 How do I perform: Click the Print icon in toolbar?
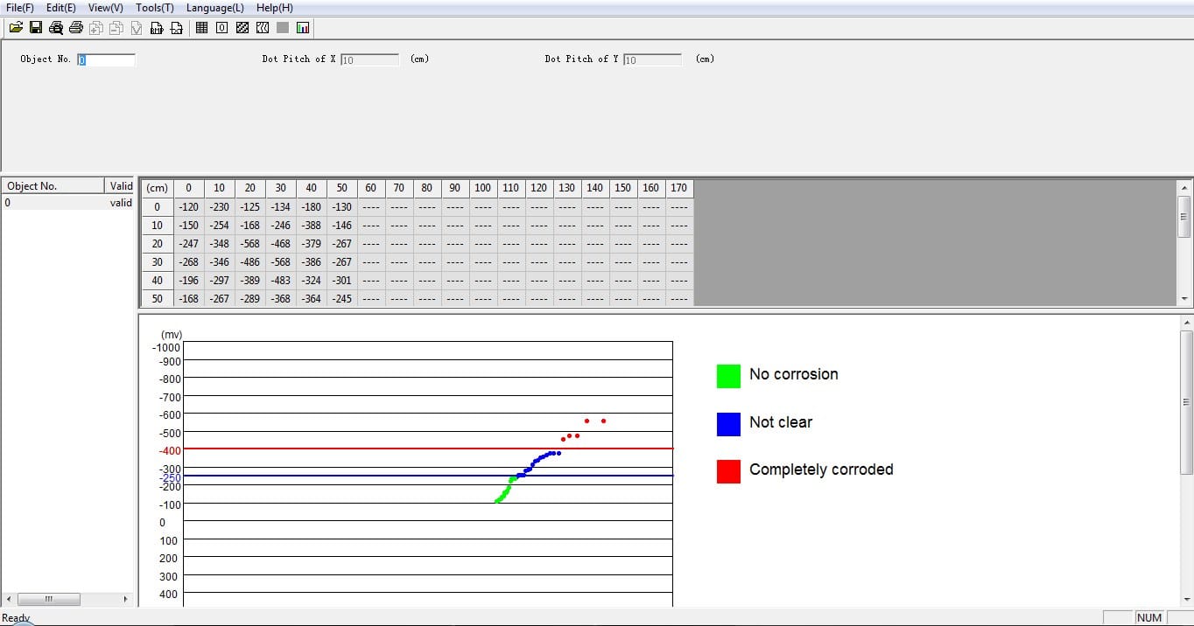[76, 28]
